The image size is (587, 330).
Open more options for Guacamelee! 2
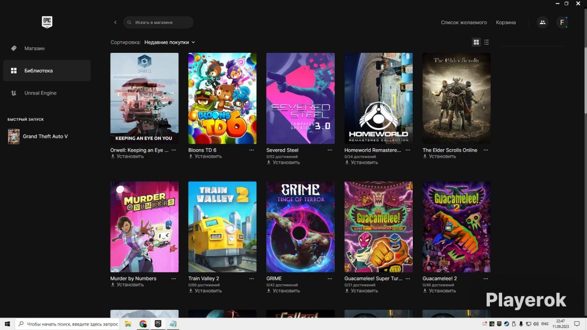pyautogui.click(x=486, y=279)
